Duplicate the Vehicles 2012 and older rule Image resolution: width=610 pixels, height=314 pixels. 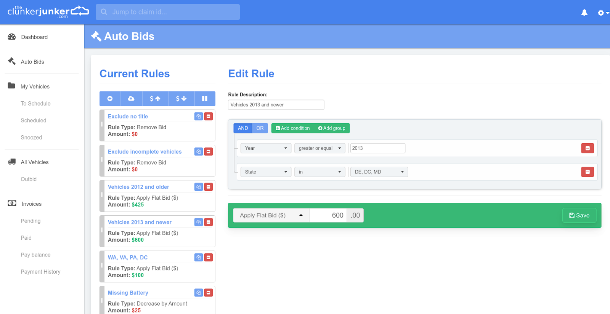(199, 187)
